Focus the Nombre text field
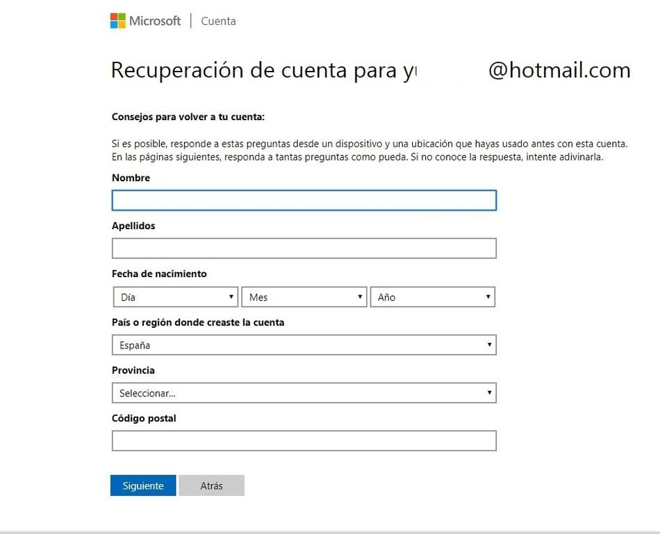 304,200
